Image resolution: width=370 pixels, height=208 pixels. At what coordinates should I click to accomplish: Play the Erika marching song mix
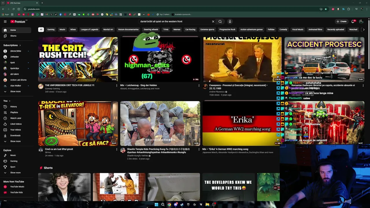(x=241, y=123)
